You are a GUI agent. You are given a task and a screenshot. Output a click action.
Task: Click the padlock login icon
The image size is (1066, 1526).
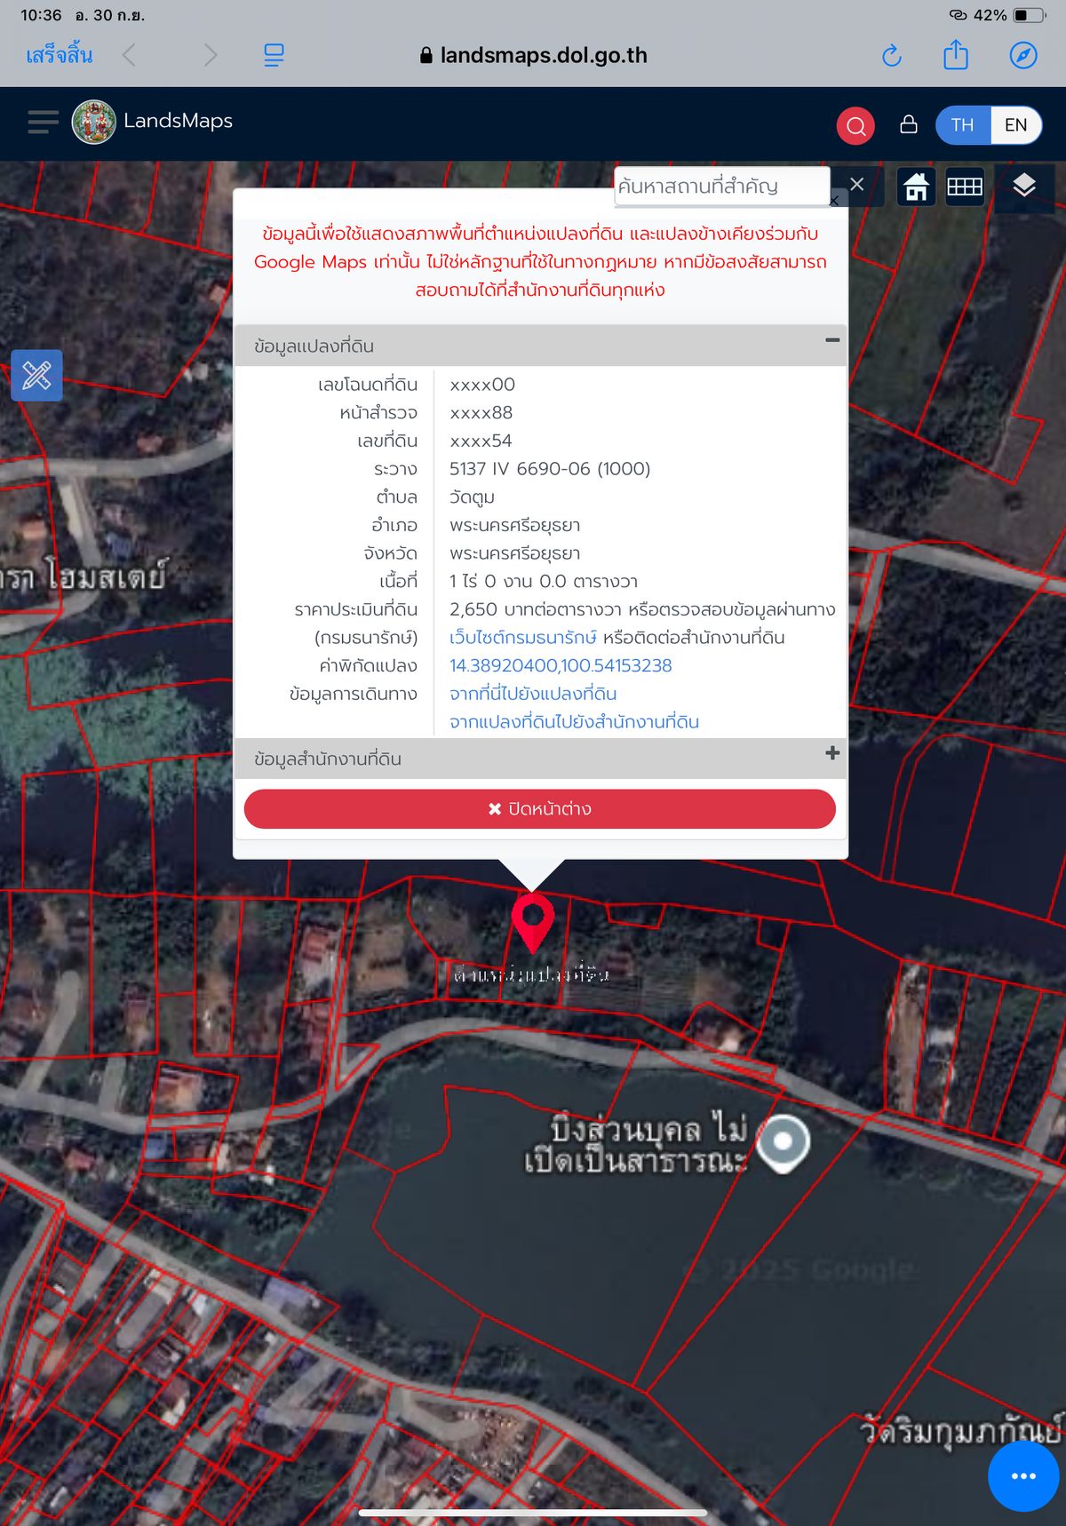point(908,124)
